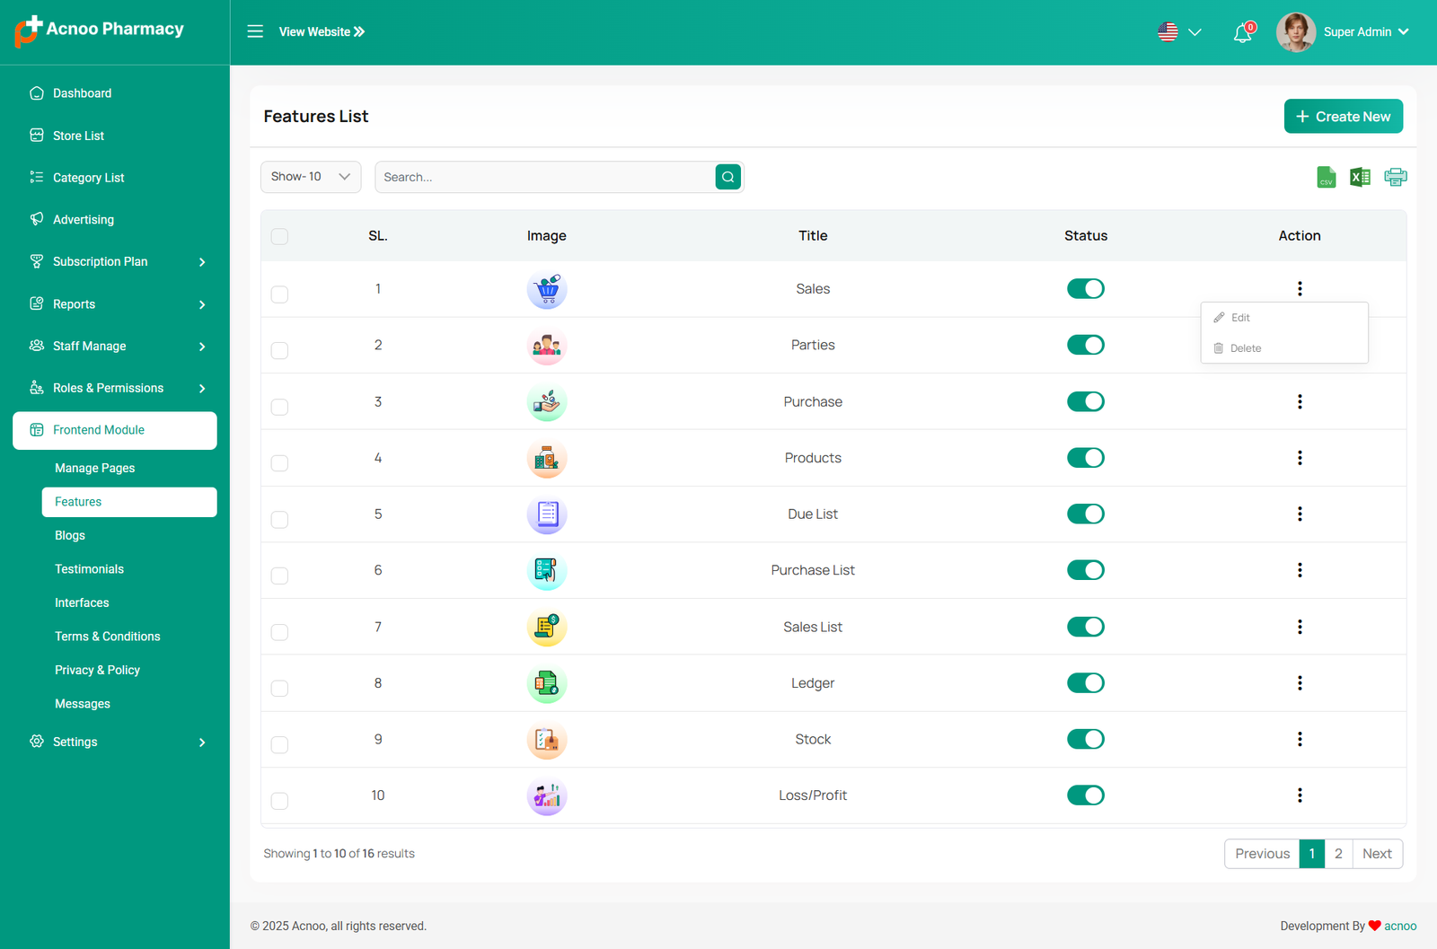The image size is (1437, 949).
Task: Toggle the hamburger sidebar menu
Action: 255,31
